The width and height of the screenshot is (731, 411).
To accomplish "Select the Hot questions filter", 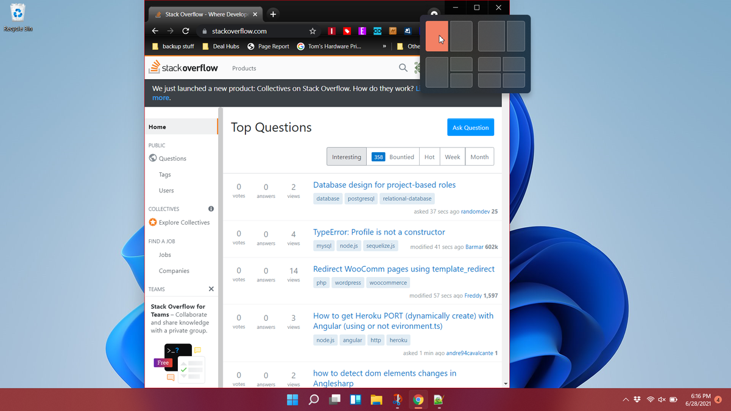I will [x=429, y=156].
